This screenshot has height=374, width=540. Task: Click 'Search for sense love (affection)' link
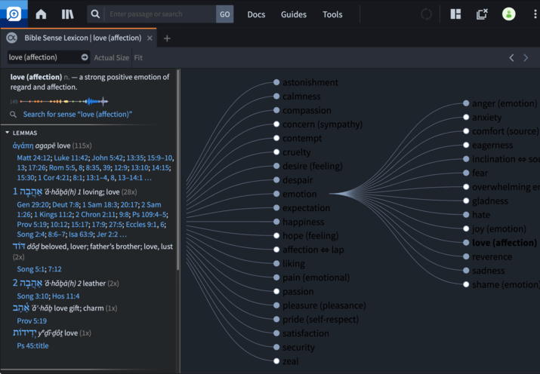click(77, 115)
